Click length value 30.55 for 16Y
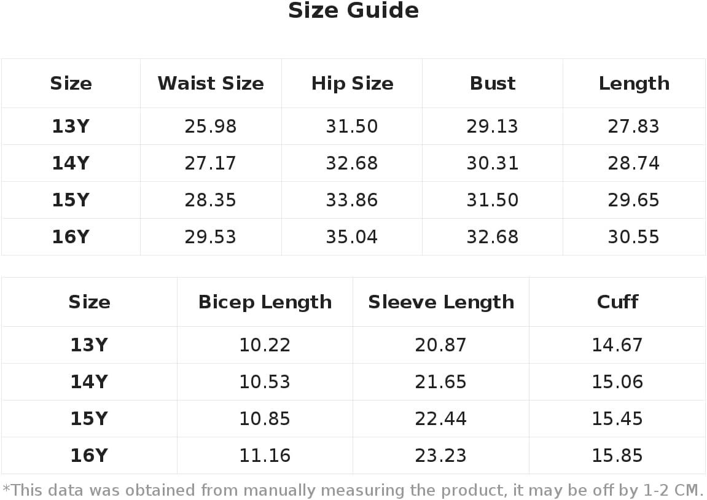The width and height of the screenshot is (707, 500). (x=633, y=237)
